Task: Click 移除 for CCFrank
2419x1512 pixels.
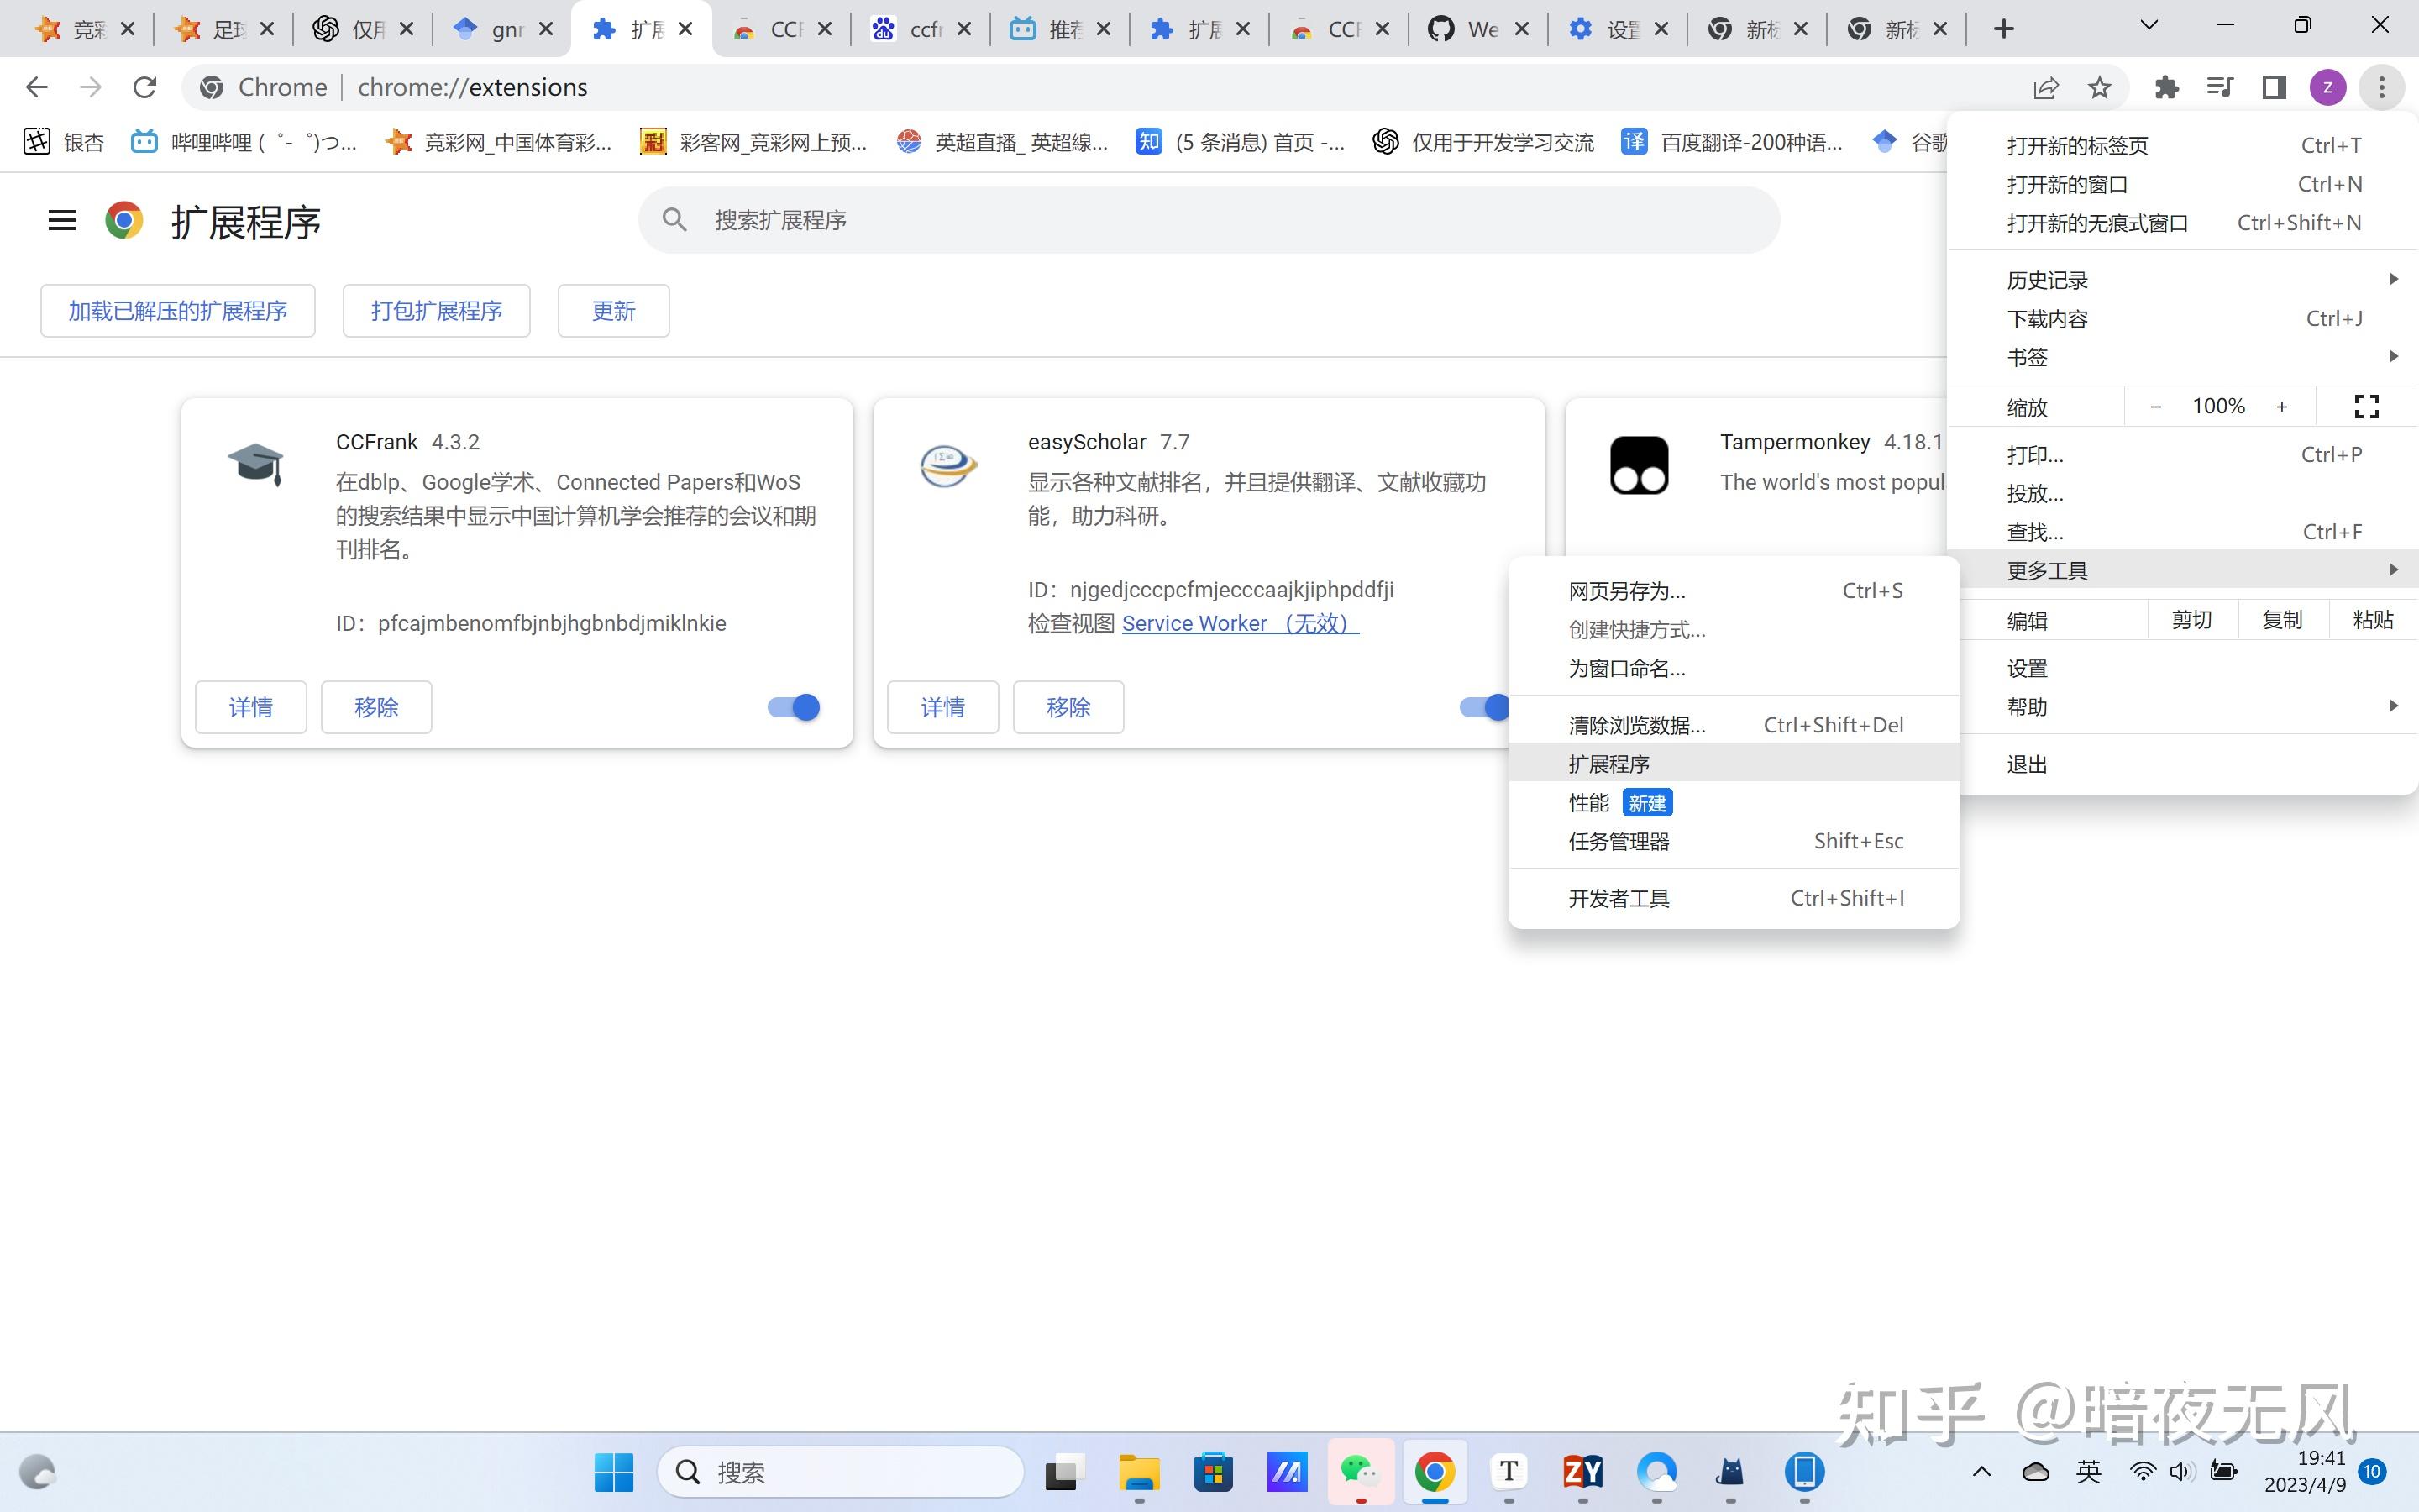Action: pyautogui.click(x=377, y=707)
